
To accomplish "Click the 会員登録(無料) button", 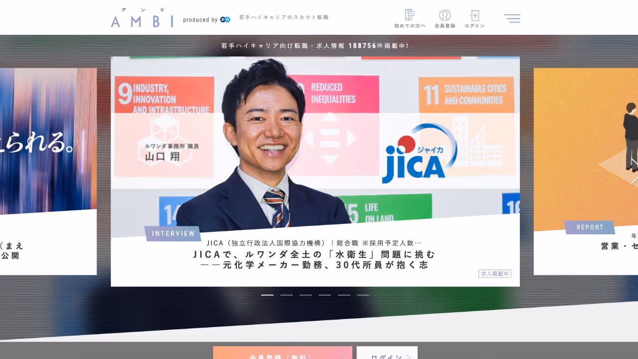I will [283, 353].
